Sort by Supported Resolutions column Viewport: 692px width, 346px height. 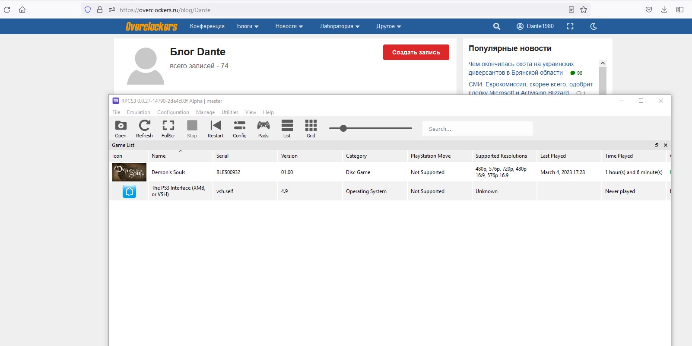pos(504,156)
